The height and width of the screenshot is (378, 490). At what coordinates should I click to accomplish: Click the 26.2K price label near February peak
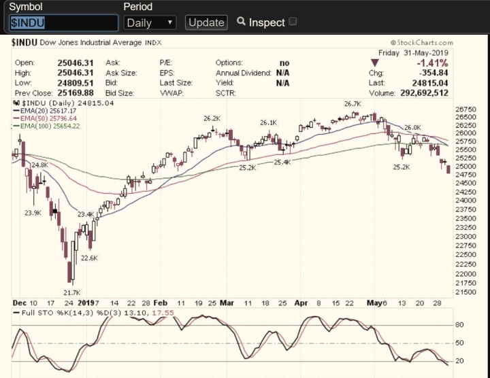click(x=212, y=118)
